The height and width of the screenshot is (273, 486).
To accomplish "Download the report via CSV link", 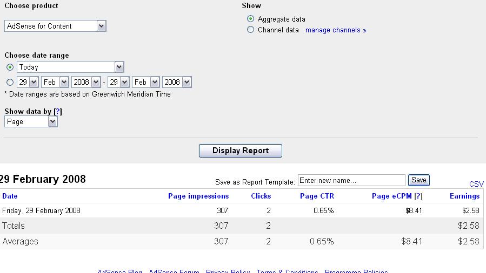I will 476,184.
